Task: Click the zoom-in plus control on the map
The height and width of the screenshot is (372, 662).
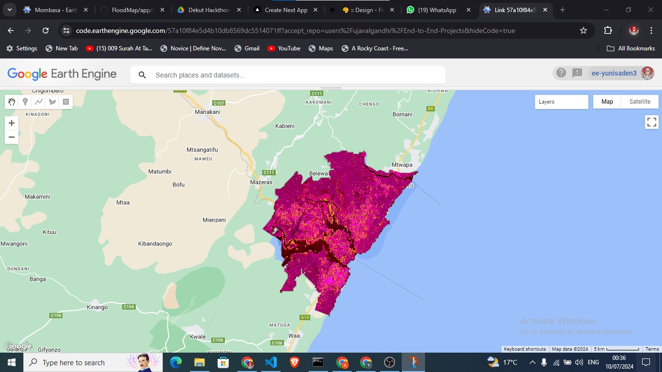Action: [x=11, y=123]
